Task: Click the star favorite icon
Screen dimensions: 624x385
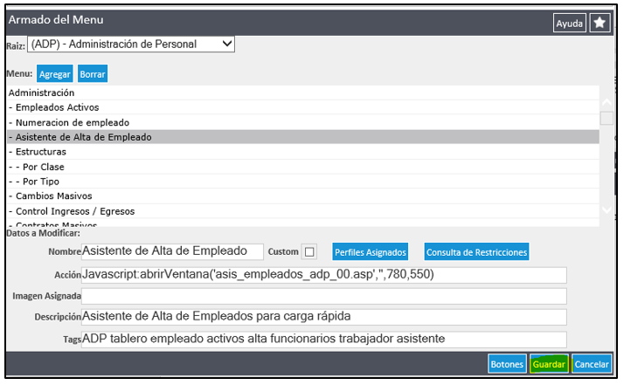Action: (600, 24)
